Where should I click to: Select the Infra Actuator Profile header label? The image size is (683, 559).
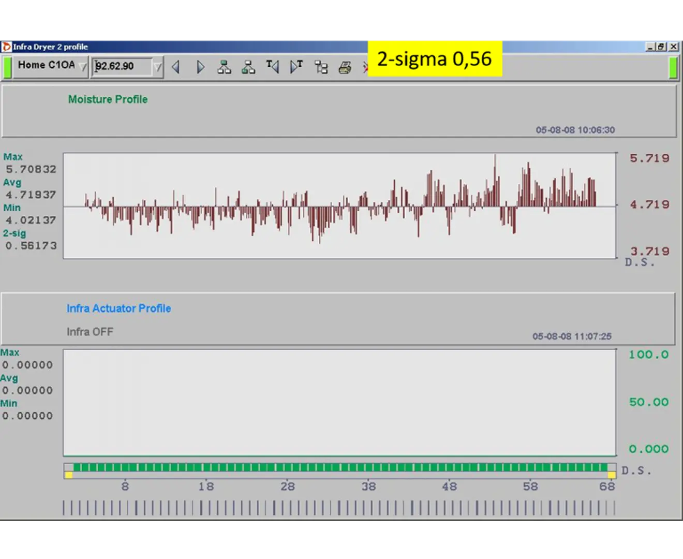coord(118,308)
